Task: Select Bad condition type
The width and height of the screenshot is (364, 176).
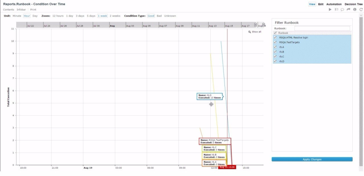Action: pos(159,16)
